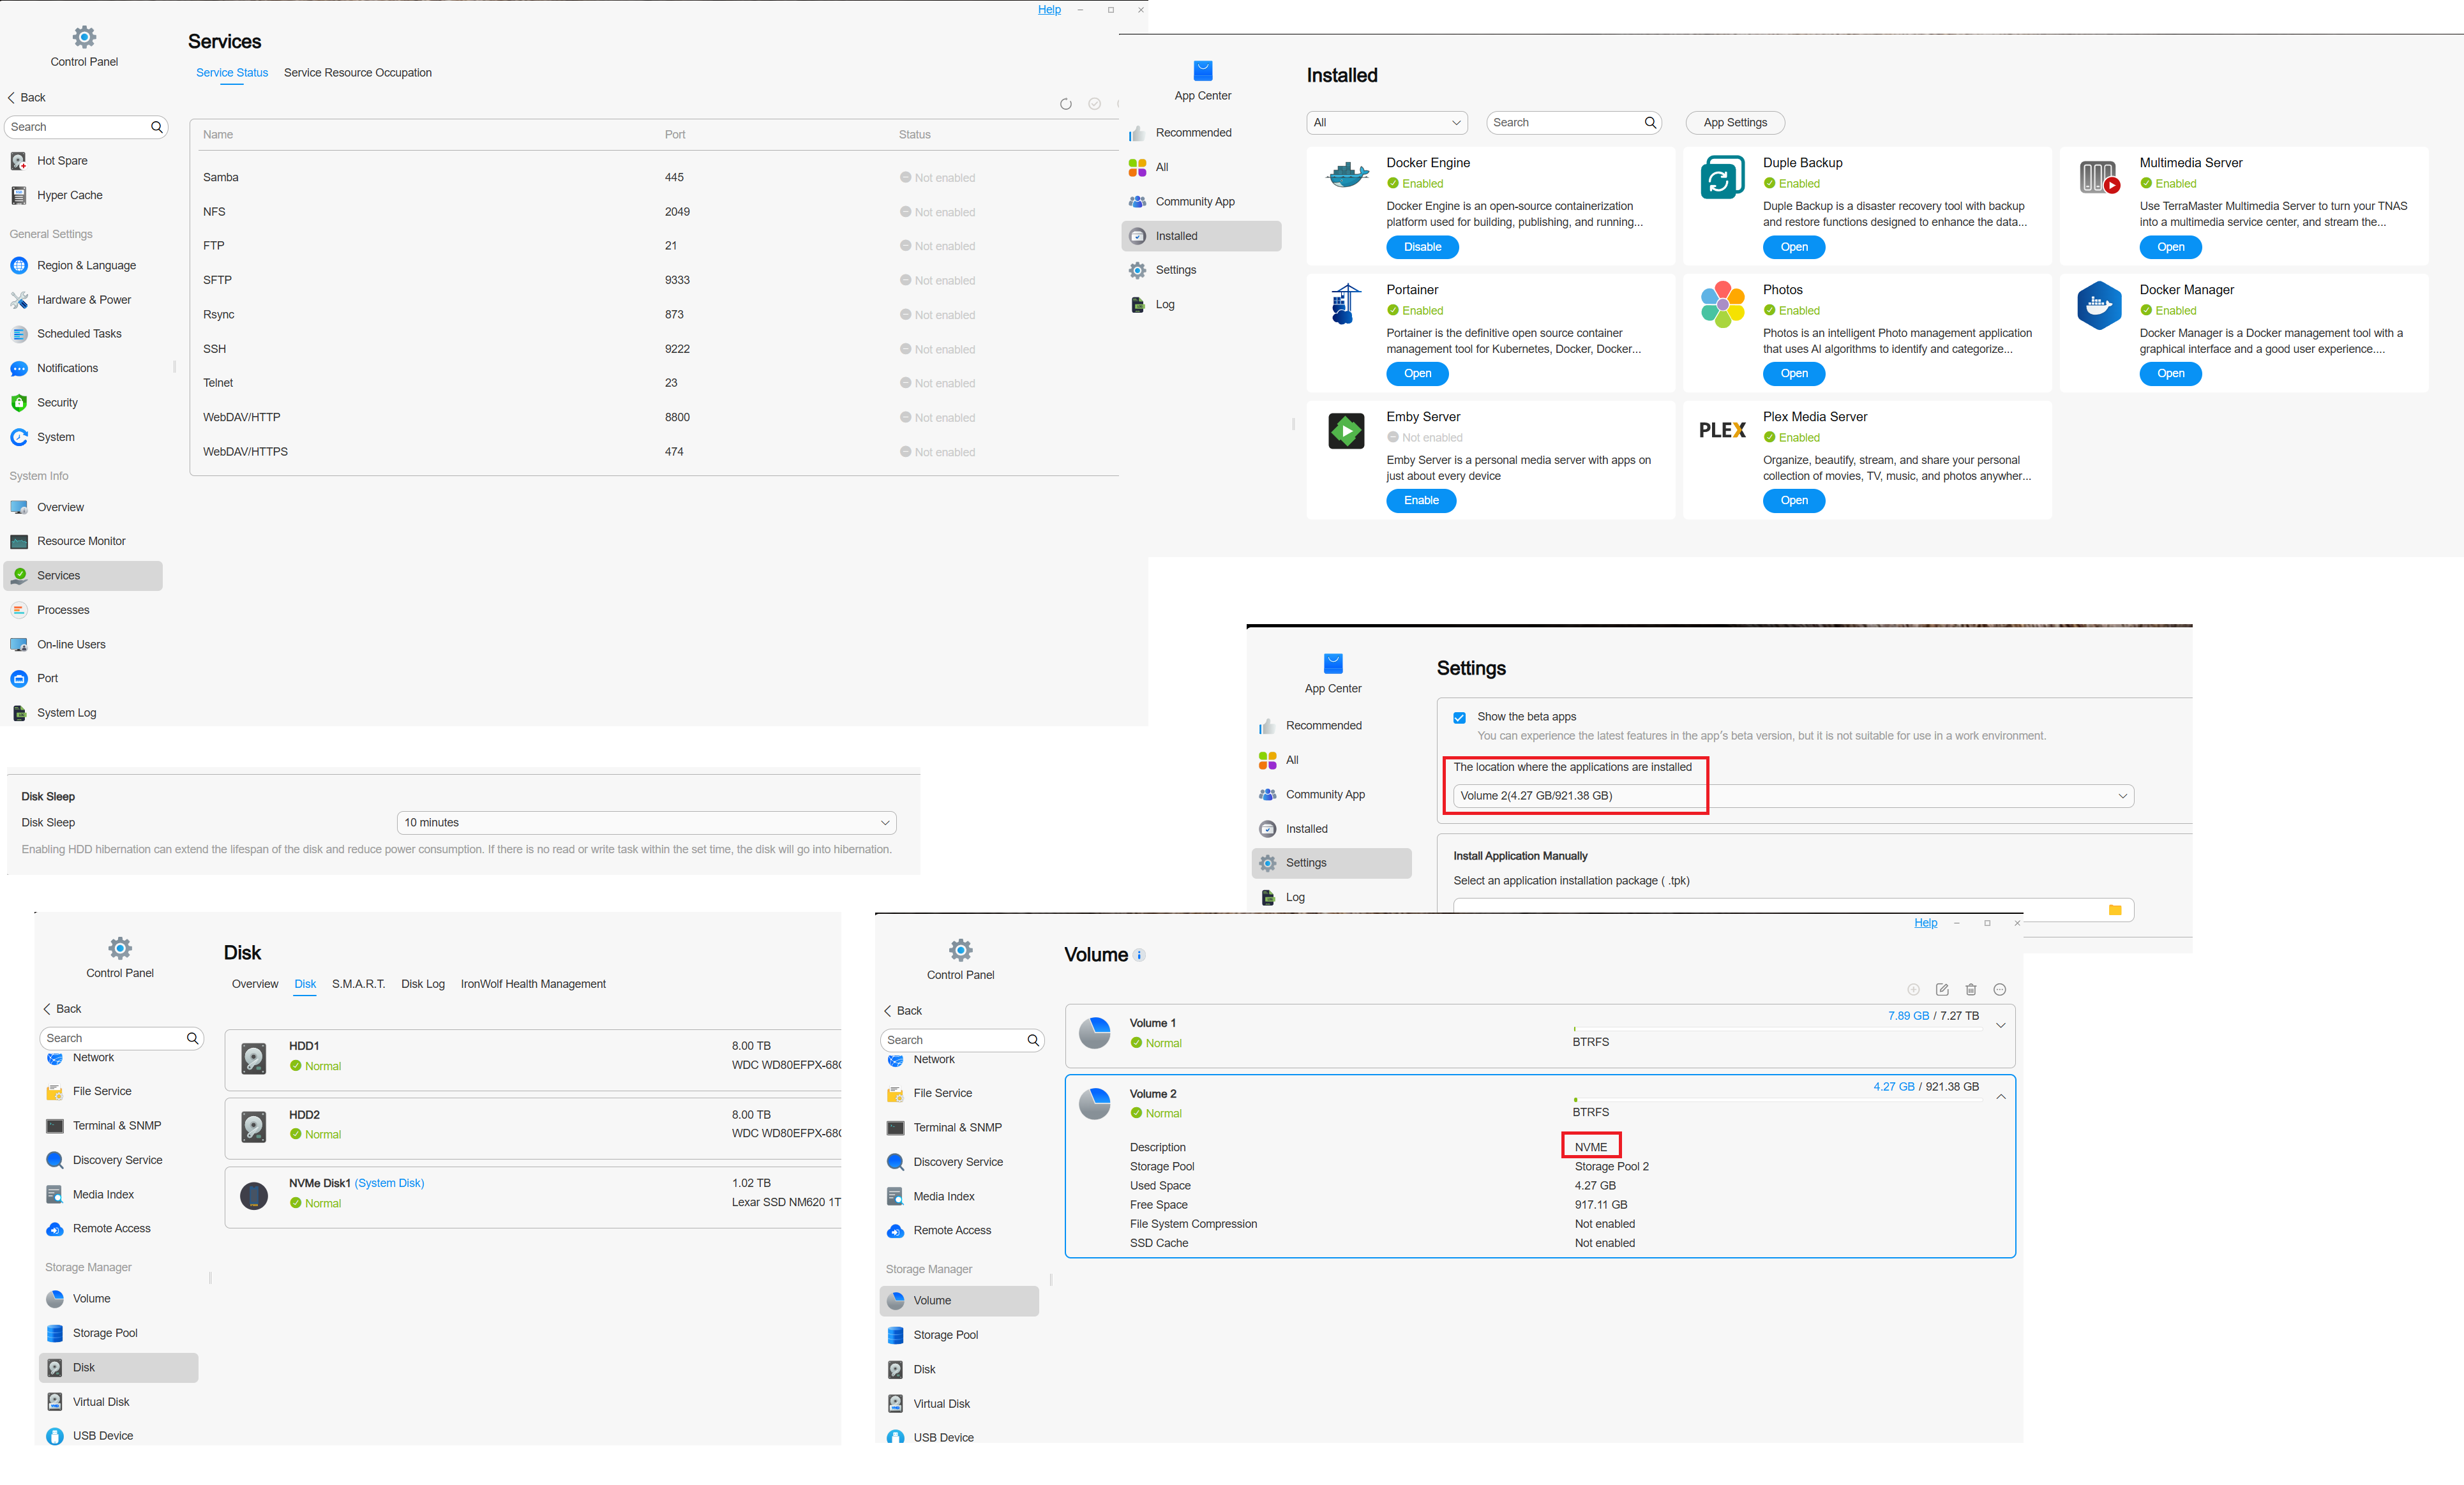Click the refresh icon in Services toolbar

1065,104
